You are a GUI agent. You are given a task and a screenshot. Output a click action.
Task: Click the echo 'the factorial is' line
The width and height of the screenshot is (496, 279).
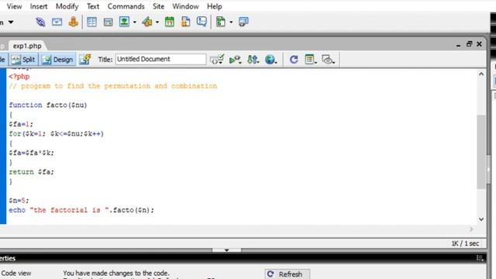81,210
